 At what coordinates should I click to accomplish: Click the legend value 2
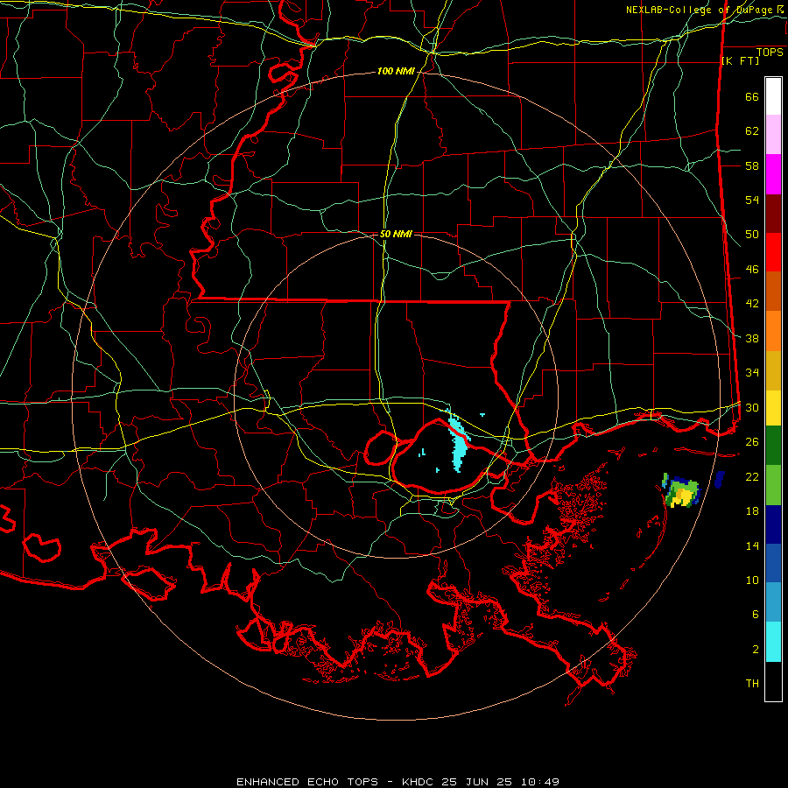click(756, 650)
